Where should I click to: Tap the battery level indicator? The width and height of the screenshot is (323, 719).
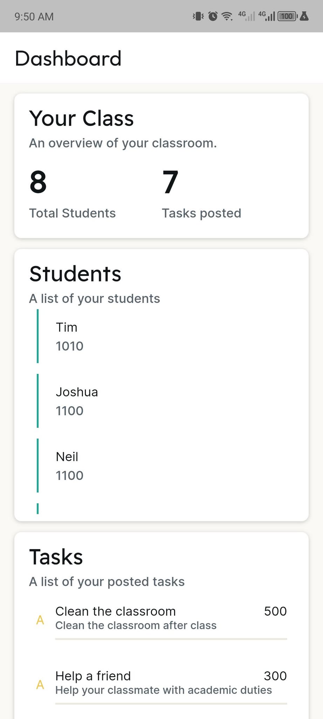pos(287,16)
